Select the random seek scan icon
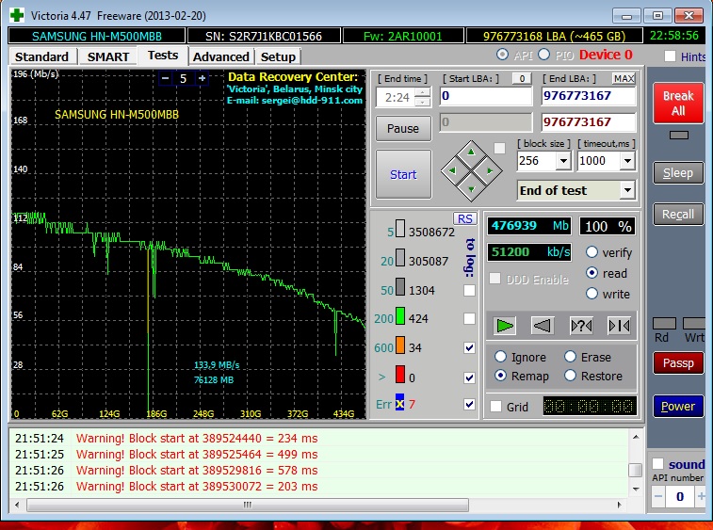Image resolution: width=713 pixels, height=530 pixels. [581, 326]
